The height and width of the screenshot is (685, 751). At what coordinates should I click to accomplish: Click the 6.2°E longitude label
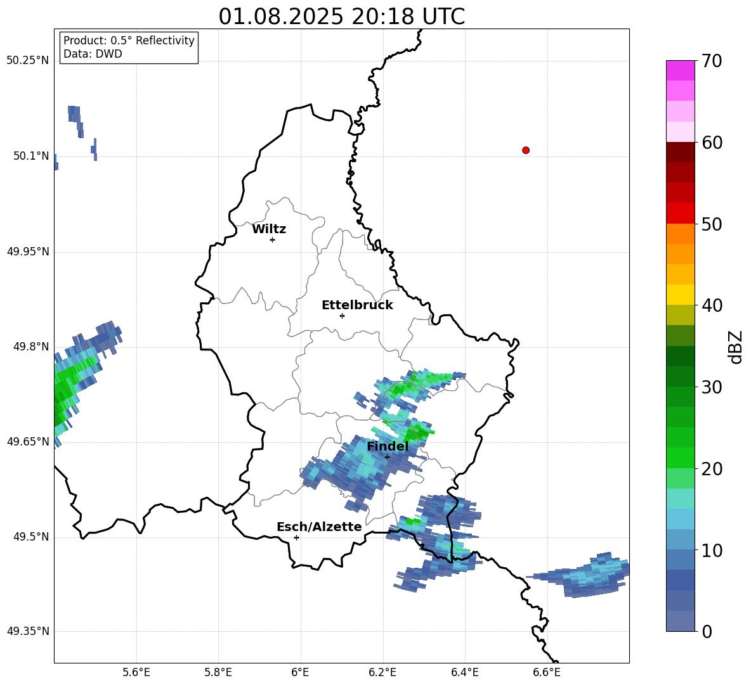(382, 672)
